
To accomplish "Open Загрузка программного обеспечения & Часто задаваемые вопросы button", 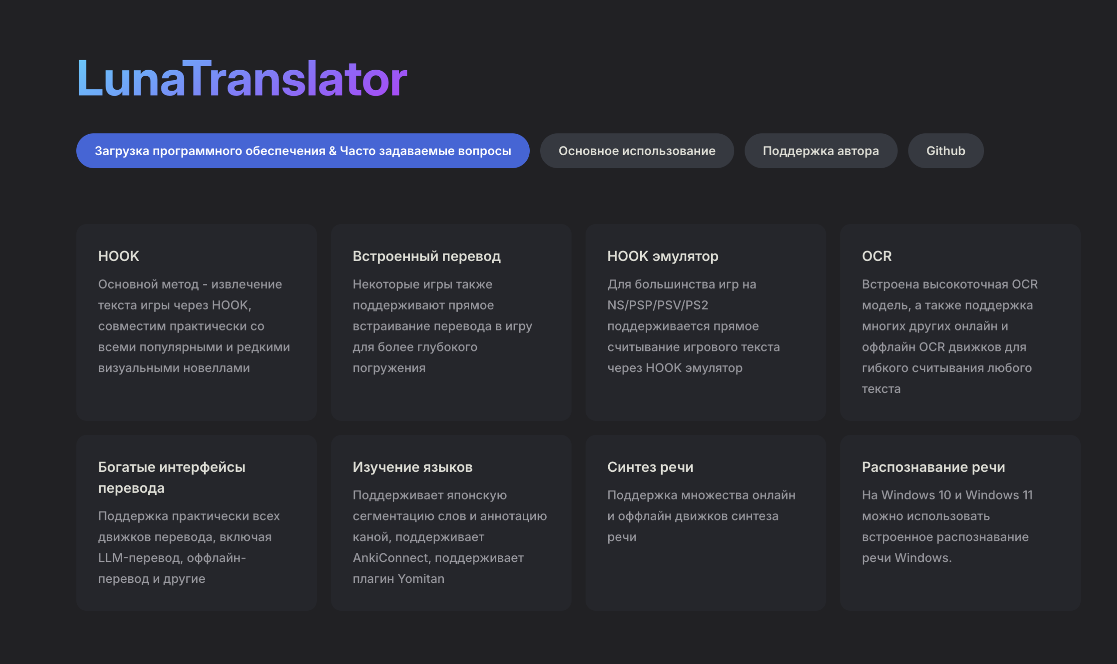I will pos(303,151).
